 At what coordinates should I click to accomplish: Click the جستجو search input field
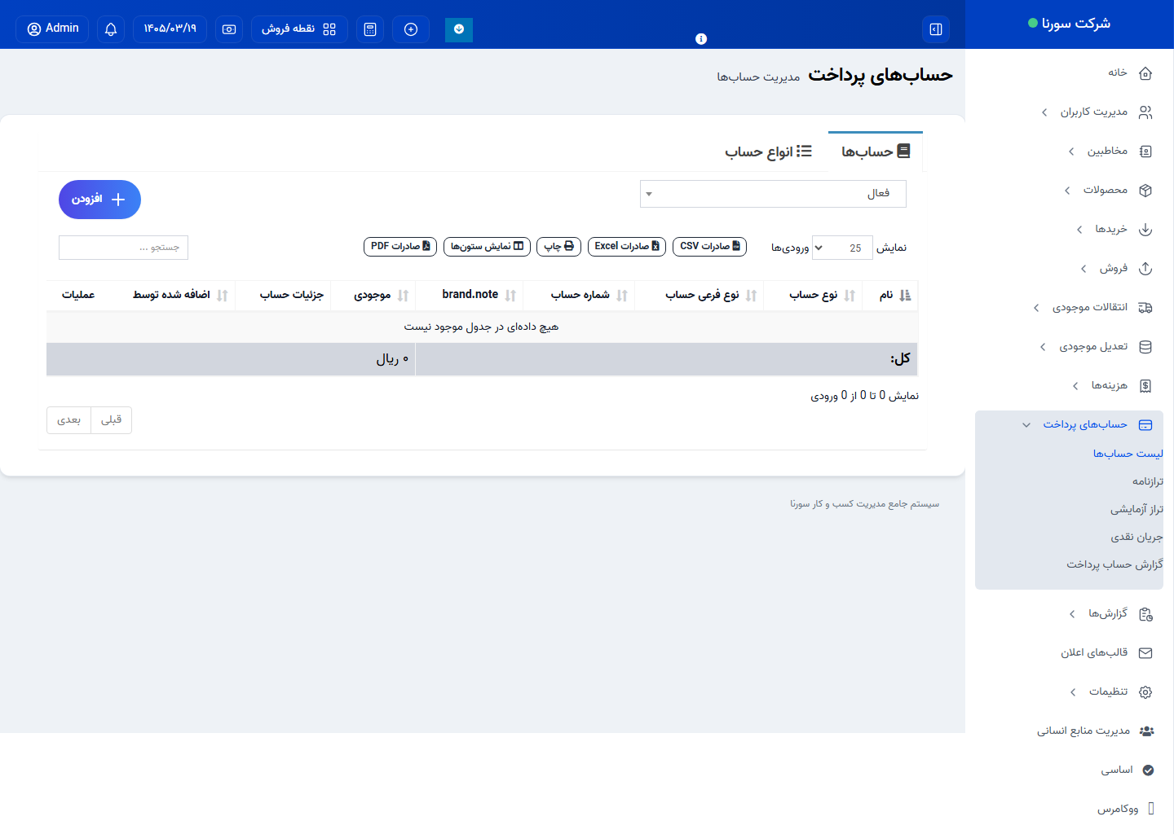pyautogui.click(x=123, y=248)
